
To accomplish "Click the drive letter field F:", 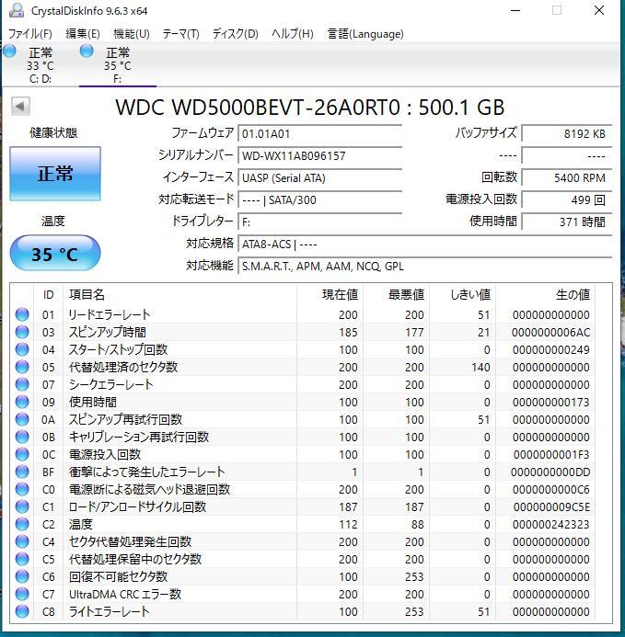I will pos(319,222).
